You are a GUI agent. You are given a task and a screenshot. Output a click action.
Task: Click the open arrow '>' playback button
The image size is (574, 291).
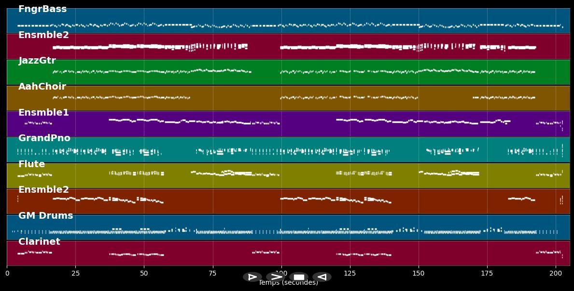[x=276, y=277]
